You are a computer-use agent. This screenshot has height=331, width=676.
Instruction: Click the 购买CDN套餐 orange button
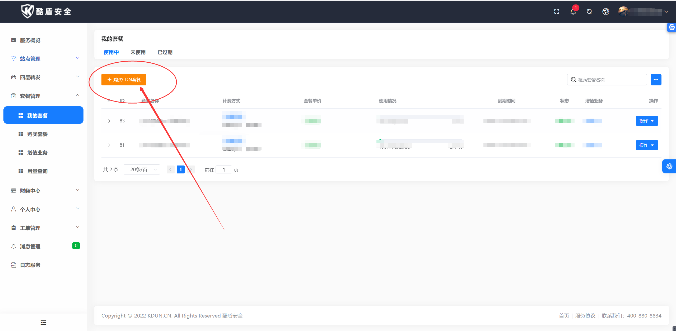coord(124,80)
